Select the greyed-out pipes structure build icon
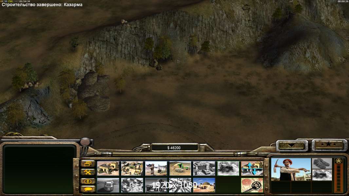The height and width of the screenshot is (196, 349). (x=180, y=185)
